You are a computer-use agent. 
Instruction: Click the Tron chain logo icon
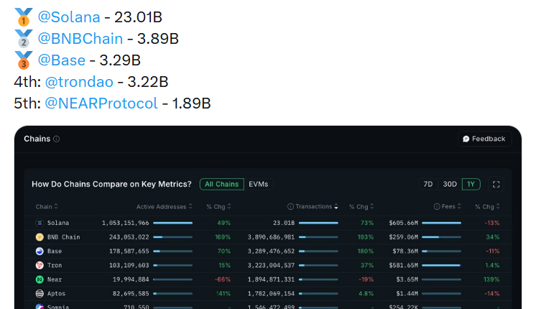point(40,265)
